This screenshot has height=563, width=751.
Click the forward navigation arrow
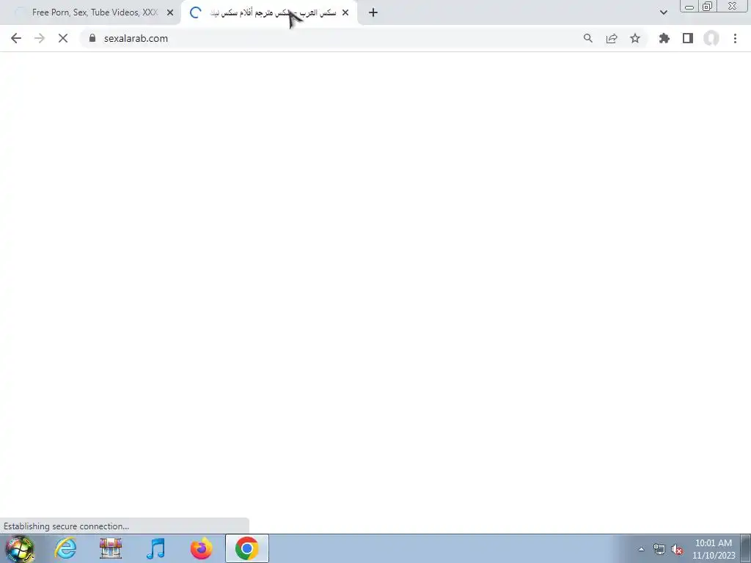click(40, 38)
